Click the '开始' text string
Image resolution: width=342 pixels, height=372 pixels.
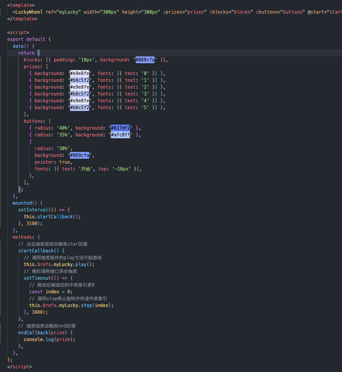[85, 169]
